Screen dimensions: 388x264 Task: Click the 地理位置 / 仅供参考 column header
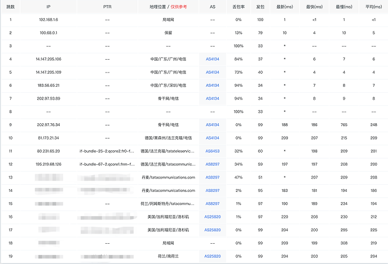point(168,7)
